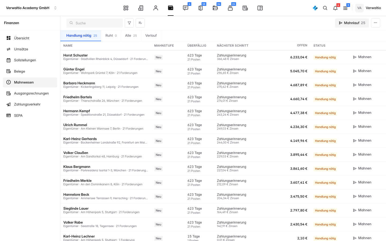Sort by the Offen column header

[x=302, y=46]
